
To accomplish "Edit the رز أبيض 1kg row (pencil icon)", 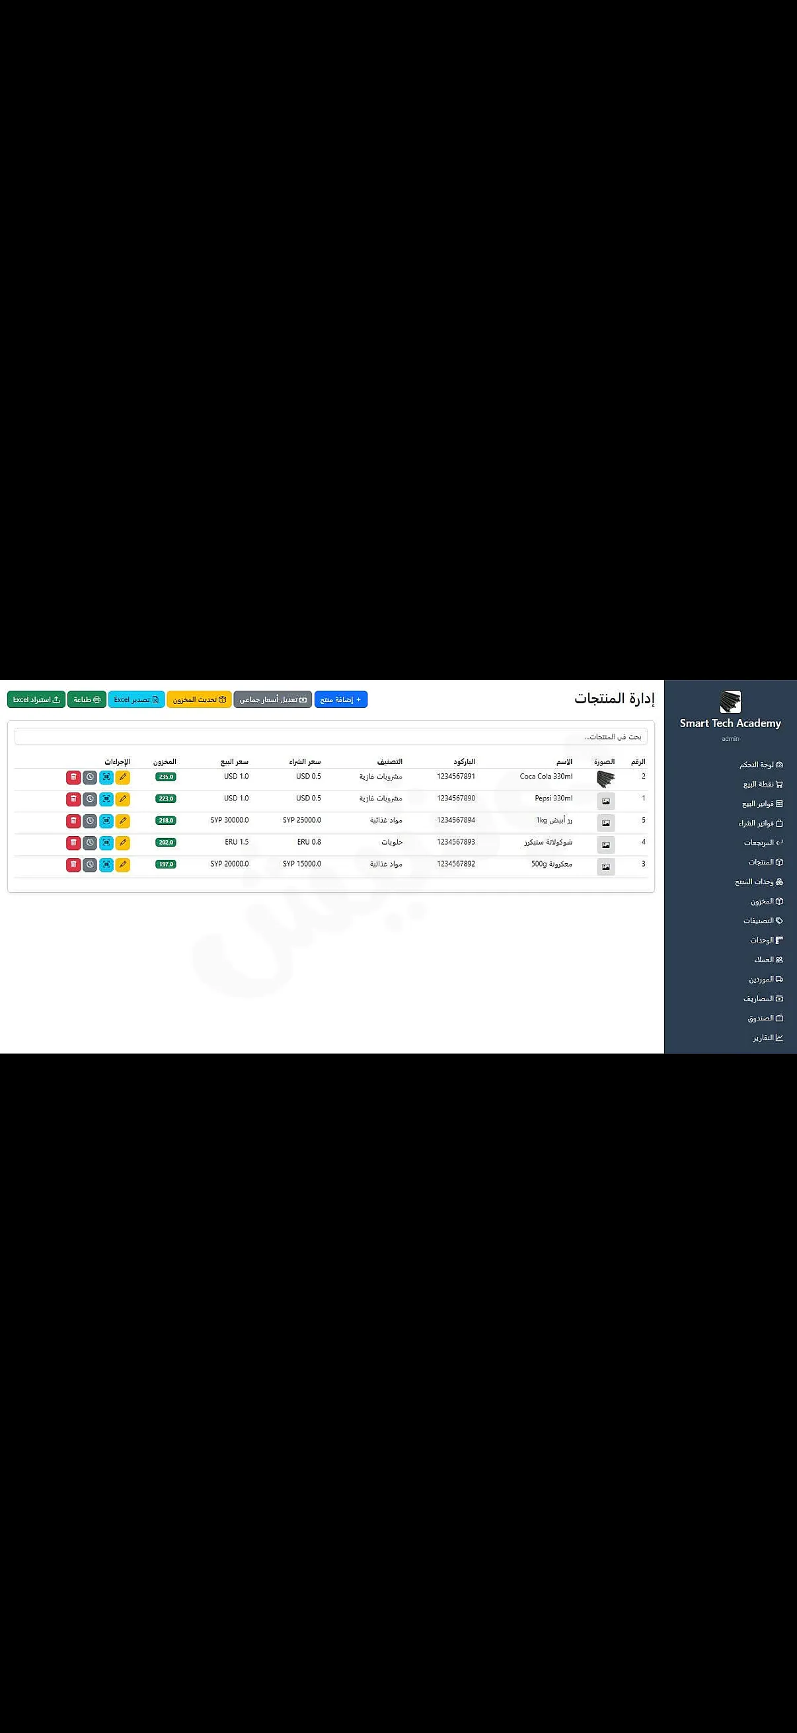I will point(122,821).
